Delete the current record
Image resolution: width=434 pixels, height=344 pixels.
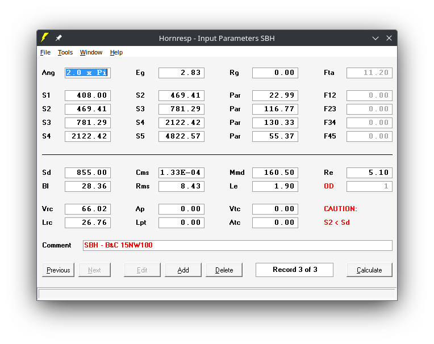tap(224, 270)
